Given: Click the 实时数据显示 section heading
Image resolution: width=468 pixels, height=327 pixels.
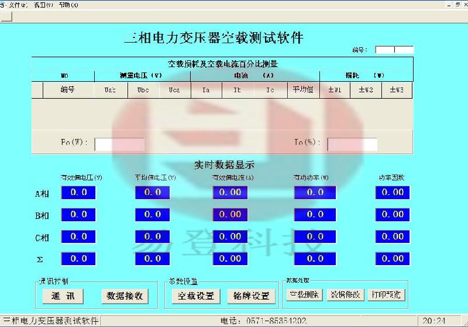Looking at the screenshot, I should [x=225, y=165].
